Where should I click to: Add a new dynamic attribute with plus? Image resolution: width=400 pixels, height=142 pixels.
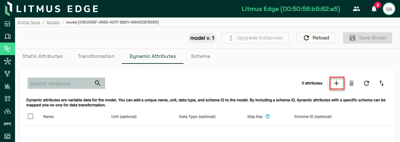pos(336,83)
